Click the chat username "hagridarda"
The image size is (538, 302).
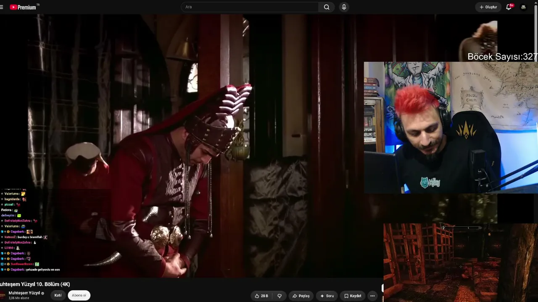pos(13,199)
